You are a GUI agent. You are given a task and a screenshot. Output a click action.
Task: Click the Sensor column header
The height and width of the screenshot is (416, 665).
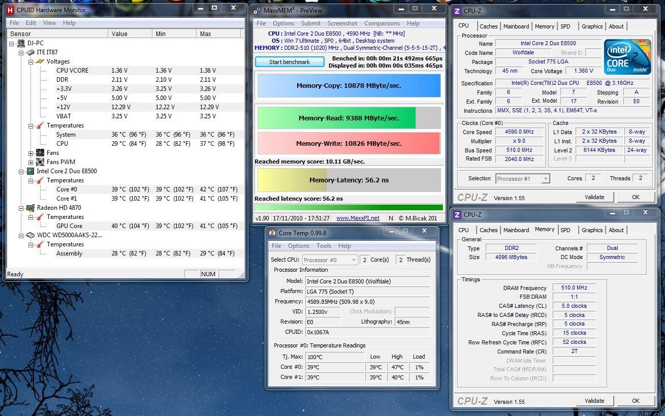[57, 34]
